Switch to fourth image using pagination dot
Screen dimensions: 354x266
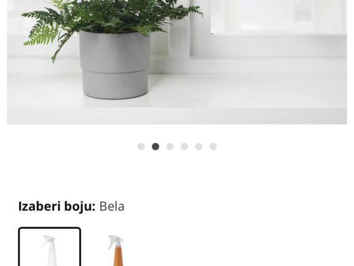coord(184,147)
